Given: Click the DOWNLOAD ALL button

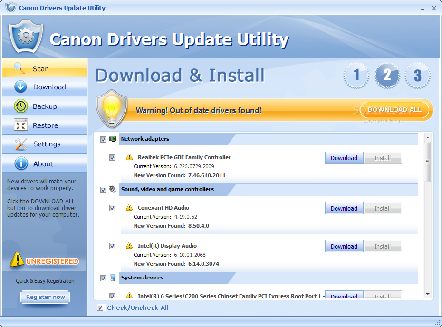Looking at the screenshot, I should coord(394,110).
